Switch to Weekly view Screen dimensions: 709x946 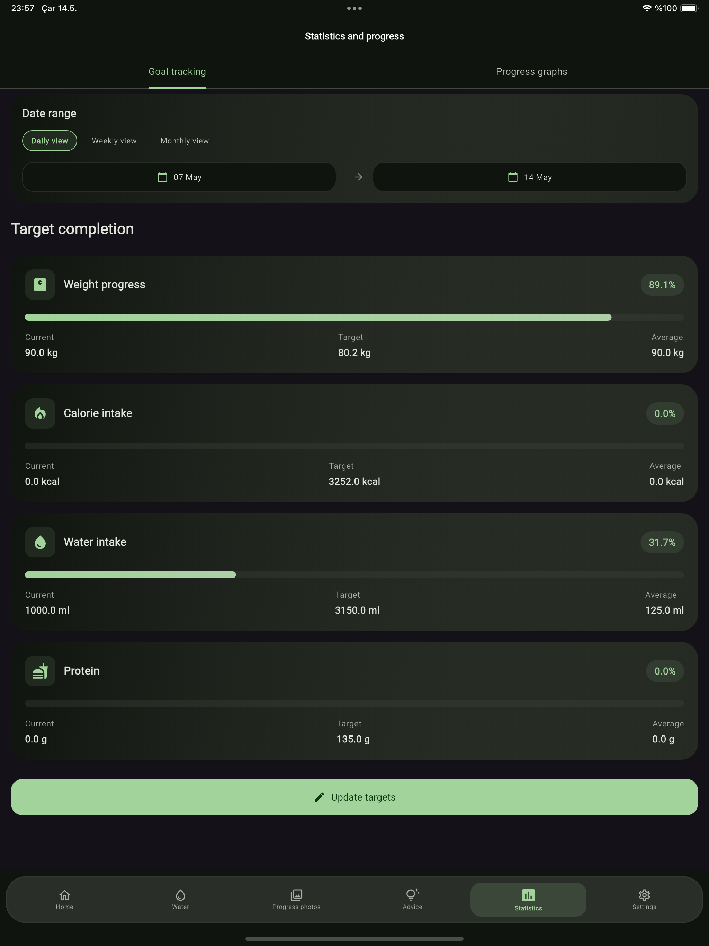(114, 141)
